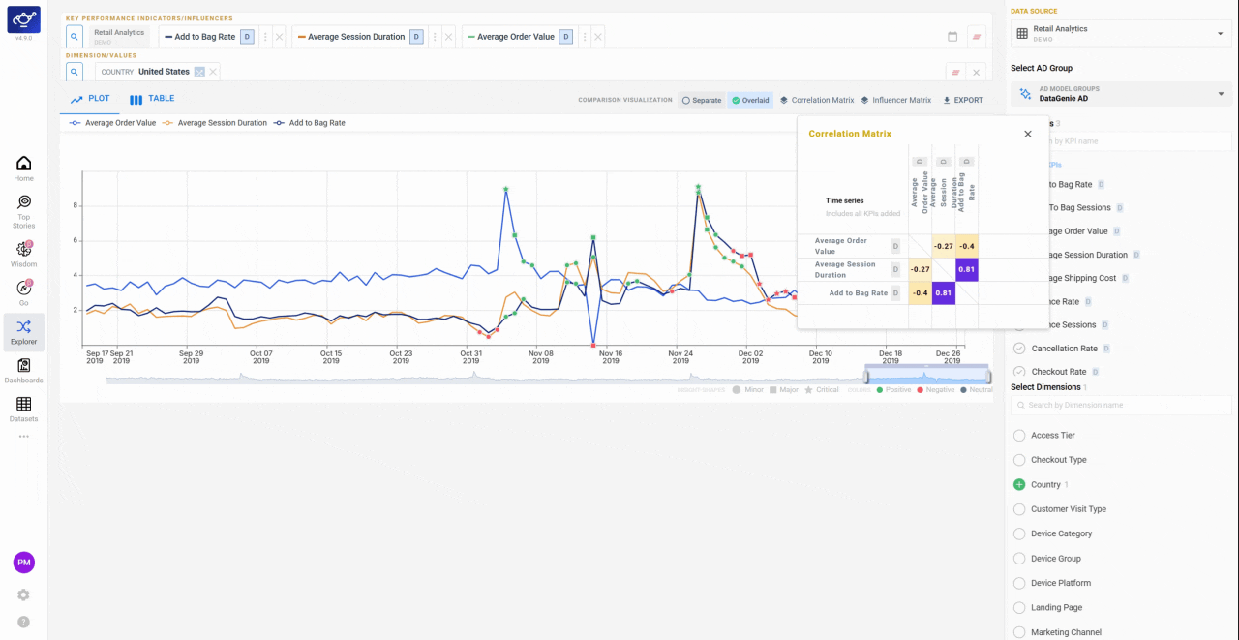Clear dimensions with the red eraser icon
The image size is (1239, 640).
point(955,72)
